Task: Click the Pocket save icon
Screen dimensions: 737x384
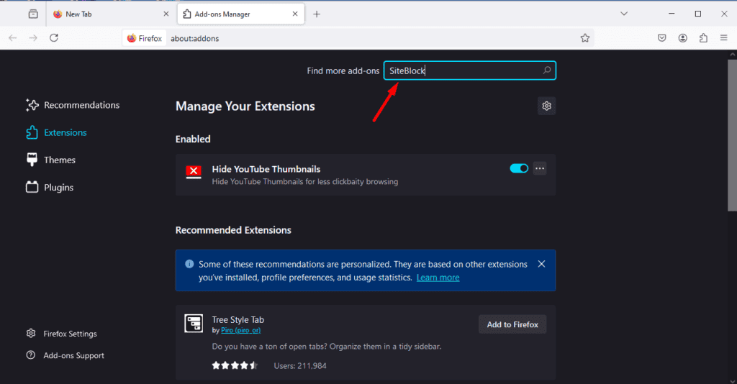Action: [x=661, y=38]
